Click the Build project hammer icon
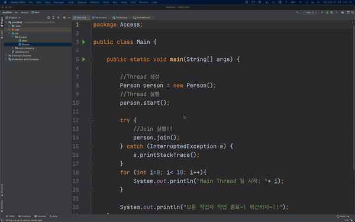 click(298, 12)
